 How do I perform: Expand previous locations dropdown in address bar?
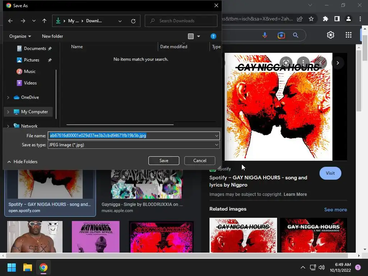120,21
